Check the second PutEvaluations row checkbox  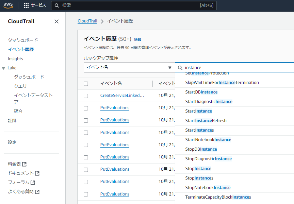coord(86,120)
